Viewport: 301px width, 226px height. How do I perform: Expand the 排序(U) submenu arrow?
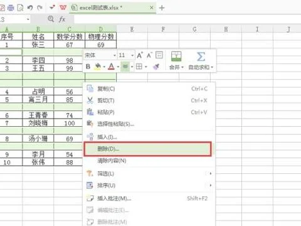tap(211, 185)
